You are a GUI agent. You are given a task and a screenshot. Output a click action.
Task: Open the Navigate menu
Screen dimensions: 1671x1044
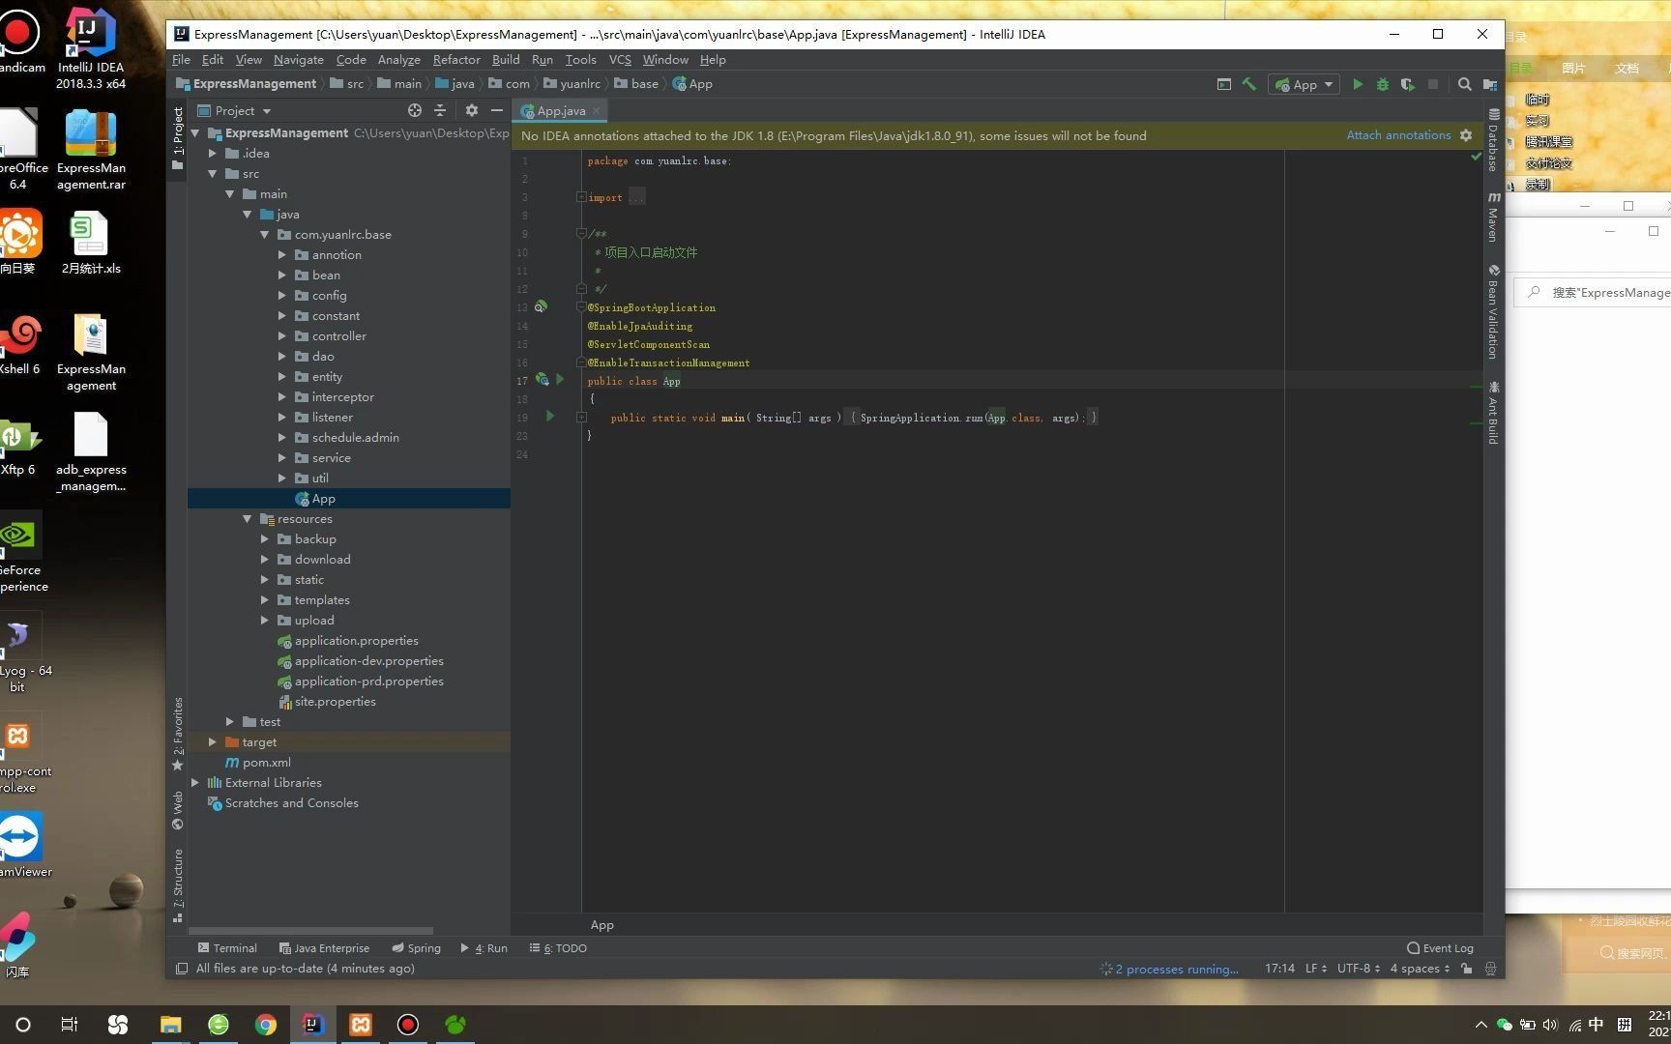pos(298,60)
